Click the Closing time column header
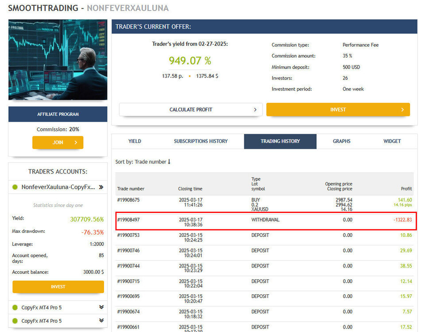Image resolution: width=421 pixels, height=332 pixels. tap(190, 189)
